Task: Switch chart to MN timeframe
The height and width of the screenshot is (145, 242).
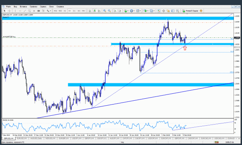Action: (84, 11)
